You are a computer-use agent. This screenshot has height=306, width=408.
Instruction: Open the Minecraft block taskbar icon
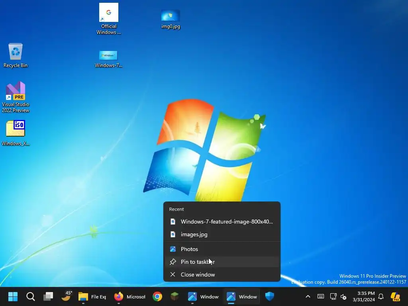[x=175, y=296]
